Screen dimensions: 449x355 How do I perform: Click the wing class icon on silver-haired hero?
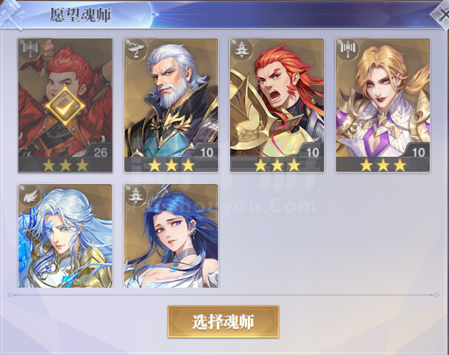(x=31, y=195)
